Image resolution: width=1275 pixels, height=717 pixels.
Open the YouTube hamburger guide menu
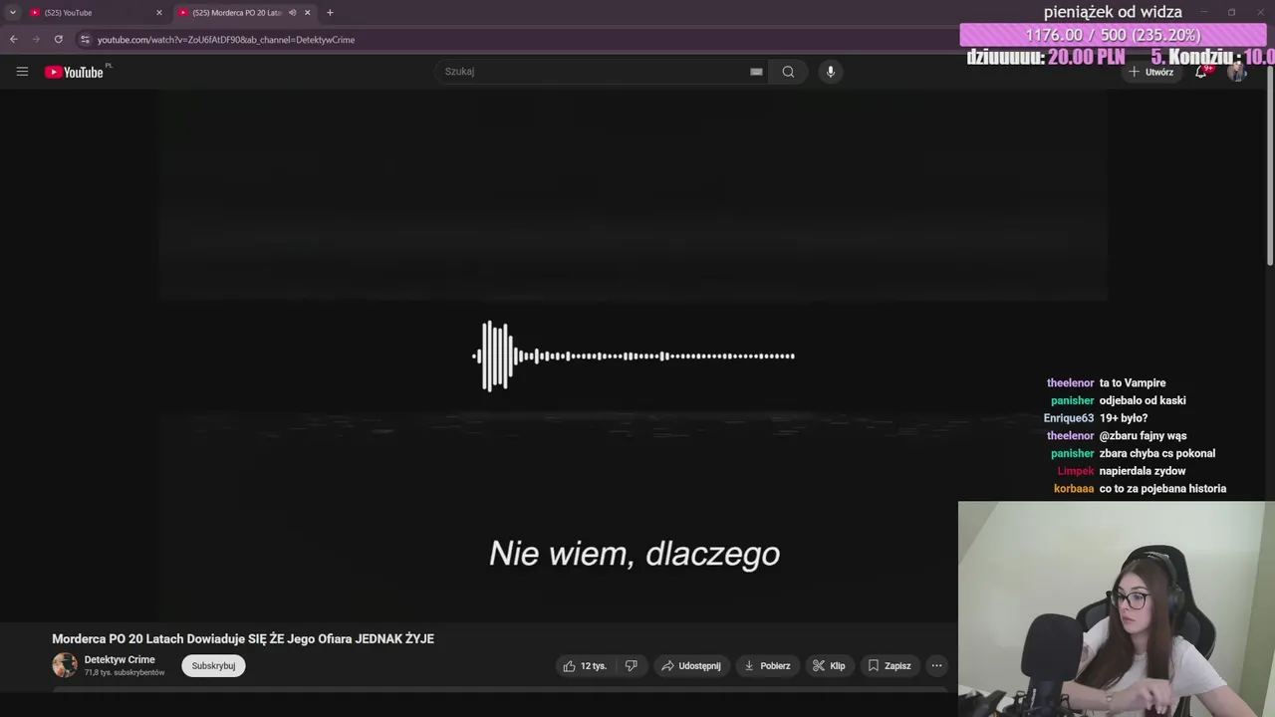(x=22, y=72)
